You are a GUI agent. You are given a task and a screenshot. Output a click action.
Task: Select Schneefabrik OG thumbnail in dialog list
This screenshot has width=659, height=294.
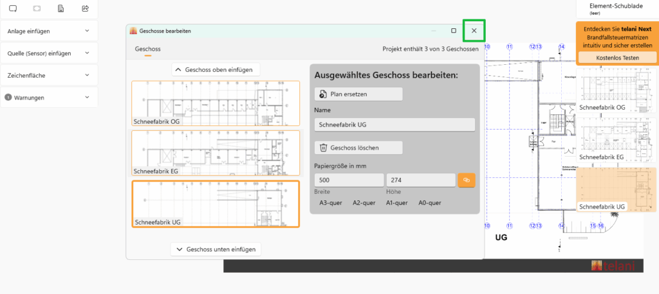pyautogui.click(x=216, y=103)
